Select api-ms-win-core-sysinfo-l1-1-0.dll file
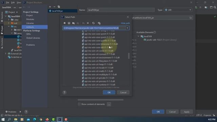Viewport: 217px width, 122px height. click(100, 41)
